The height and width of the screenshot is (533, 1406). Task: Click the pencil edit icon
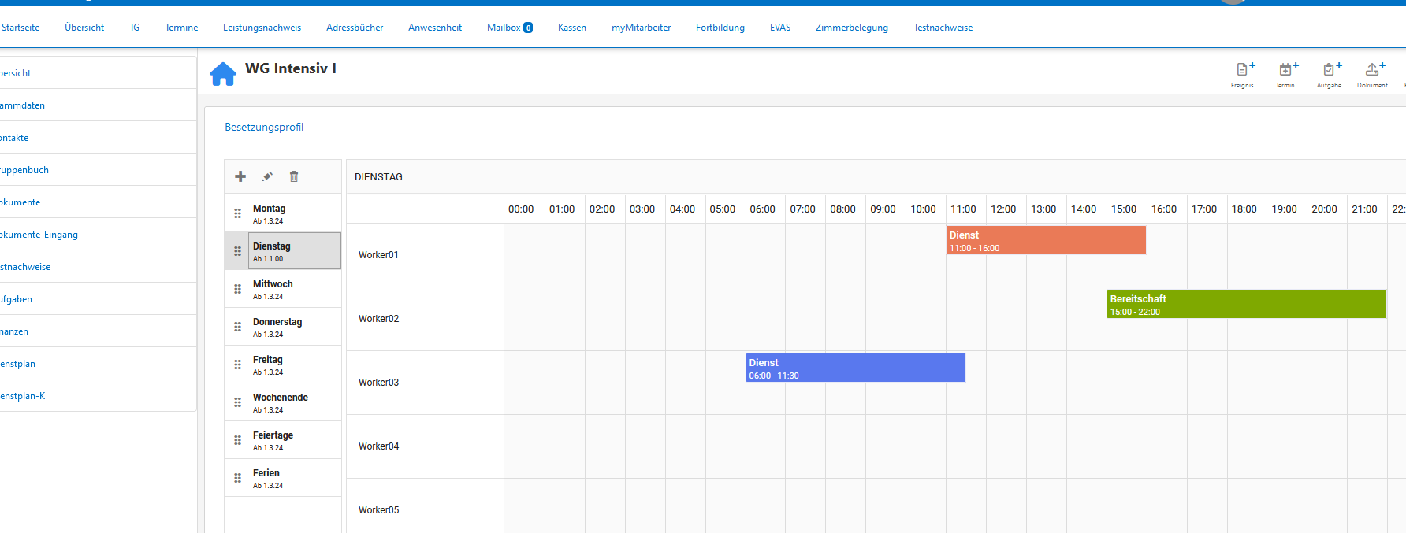pos(267,176)
